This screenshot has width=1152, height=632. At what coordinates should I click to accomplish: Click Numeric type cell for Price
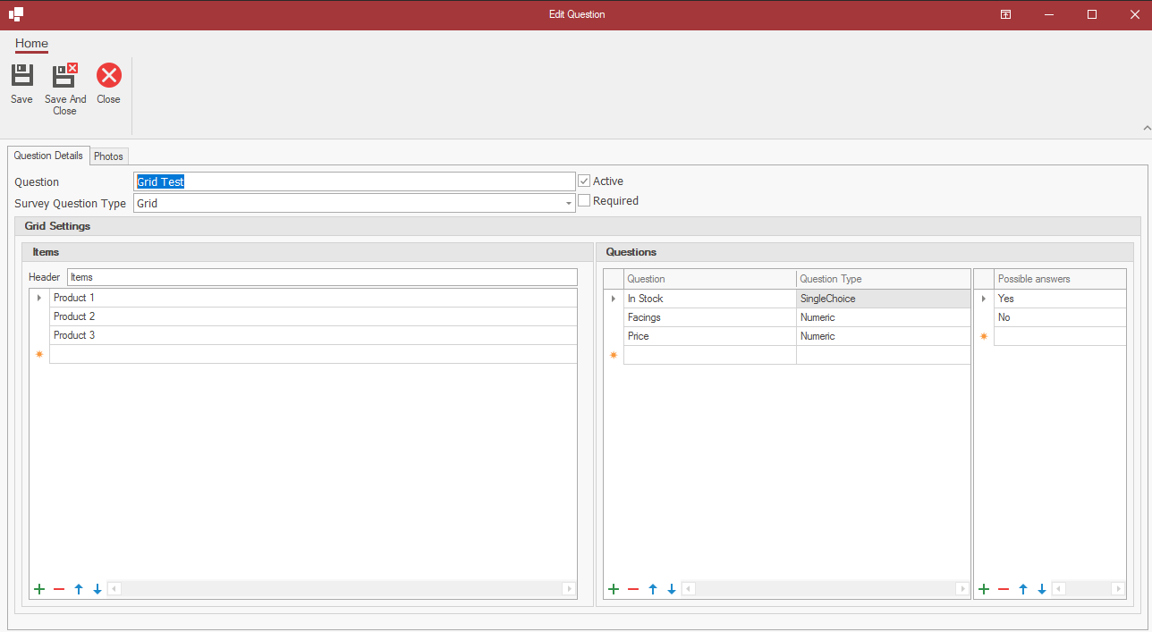[883, 336]
